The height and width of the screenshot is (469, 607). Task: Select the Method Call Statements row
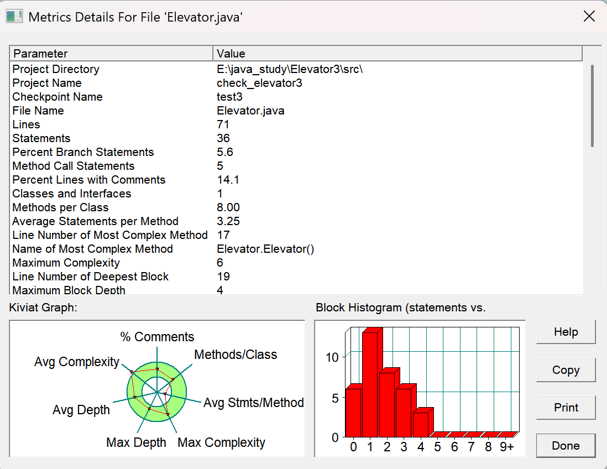[x=296, y=166]
